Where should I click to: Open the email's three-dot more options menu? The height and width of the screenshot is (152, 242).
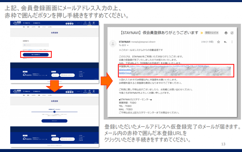pyautogui.click(x=232, y=42)
